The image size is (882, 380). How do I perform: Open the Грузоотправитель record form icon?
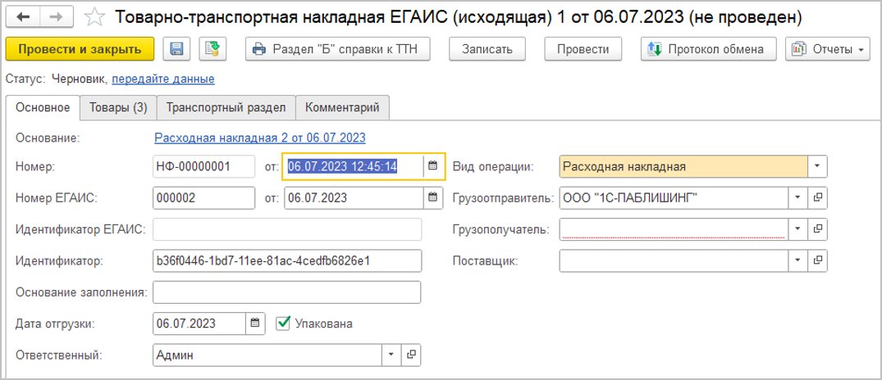[817, 197]
